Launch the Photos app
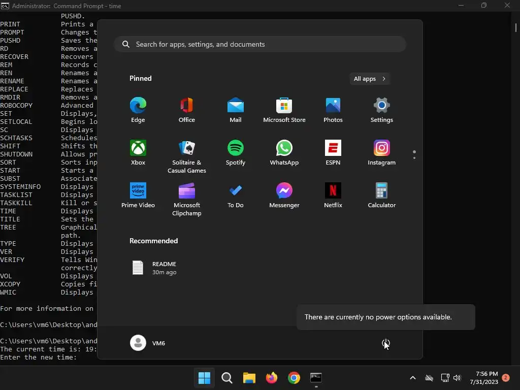Screen dimensions: 520x390 [333, 110]
